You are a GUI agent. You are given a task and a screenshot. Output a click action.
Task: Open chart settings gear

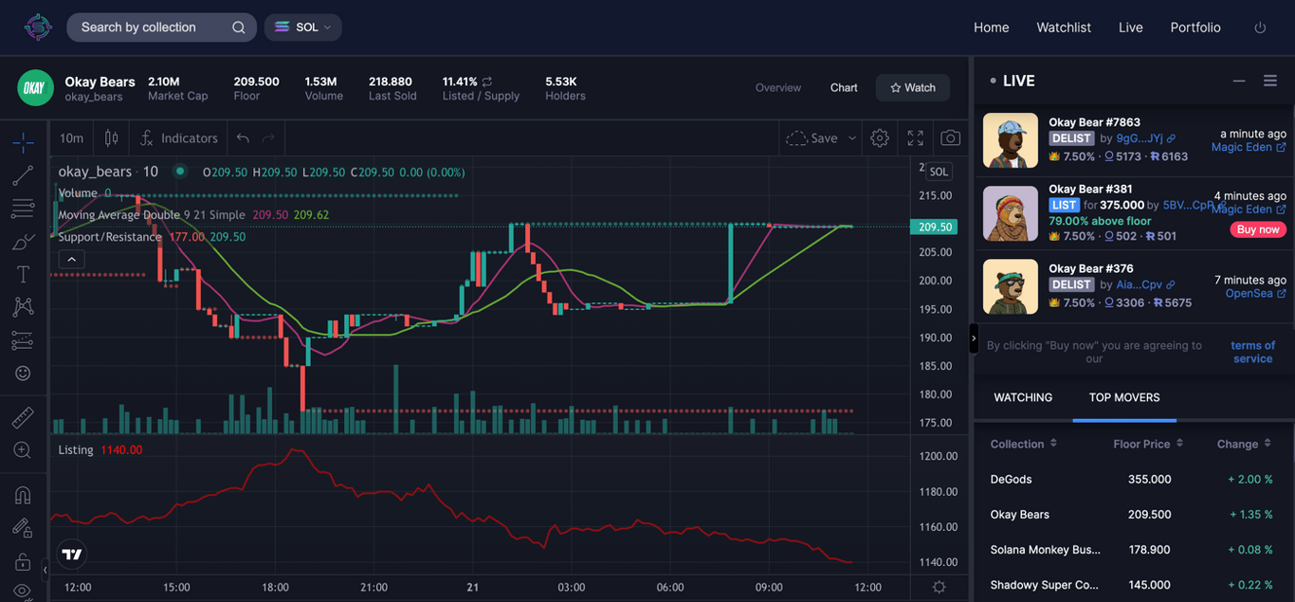pyautogui.click(x=880, y=138)
